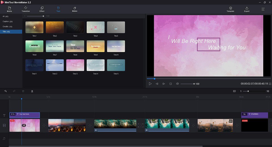Image resolution: width=272 pixels, height=147 pixels.
Task: Toggle fullscreen preview
Action: coord(270,84)
